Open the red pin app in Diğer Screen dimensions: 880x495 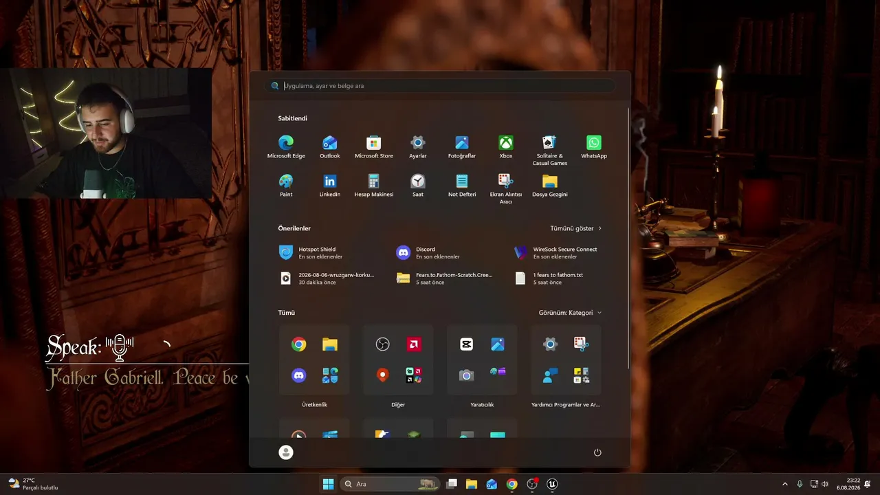(383, 375)
